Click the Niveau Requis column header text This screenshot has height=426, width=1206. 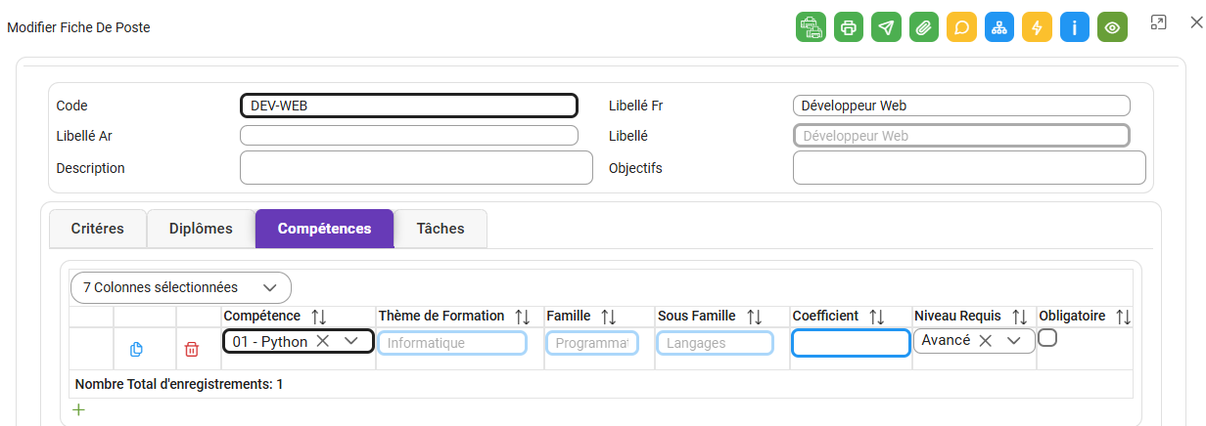click(x=957, y=316)
